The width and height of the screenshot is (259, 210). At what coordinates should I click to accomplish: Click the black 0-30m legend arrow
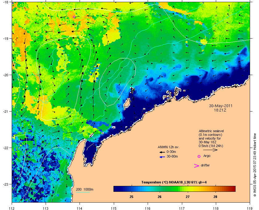162,152
